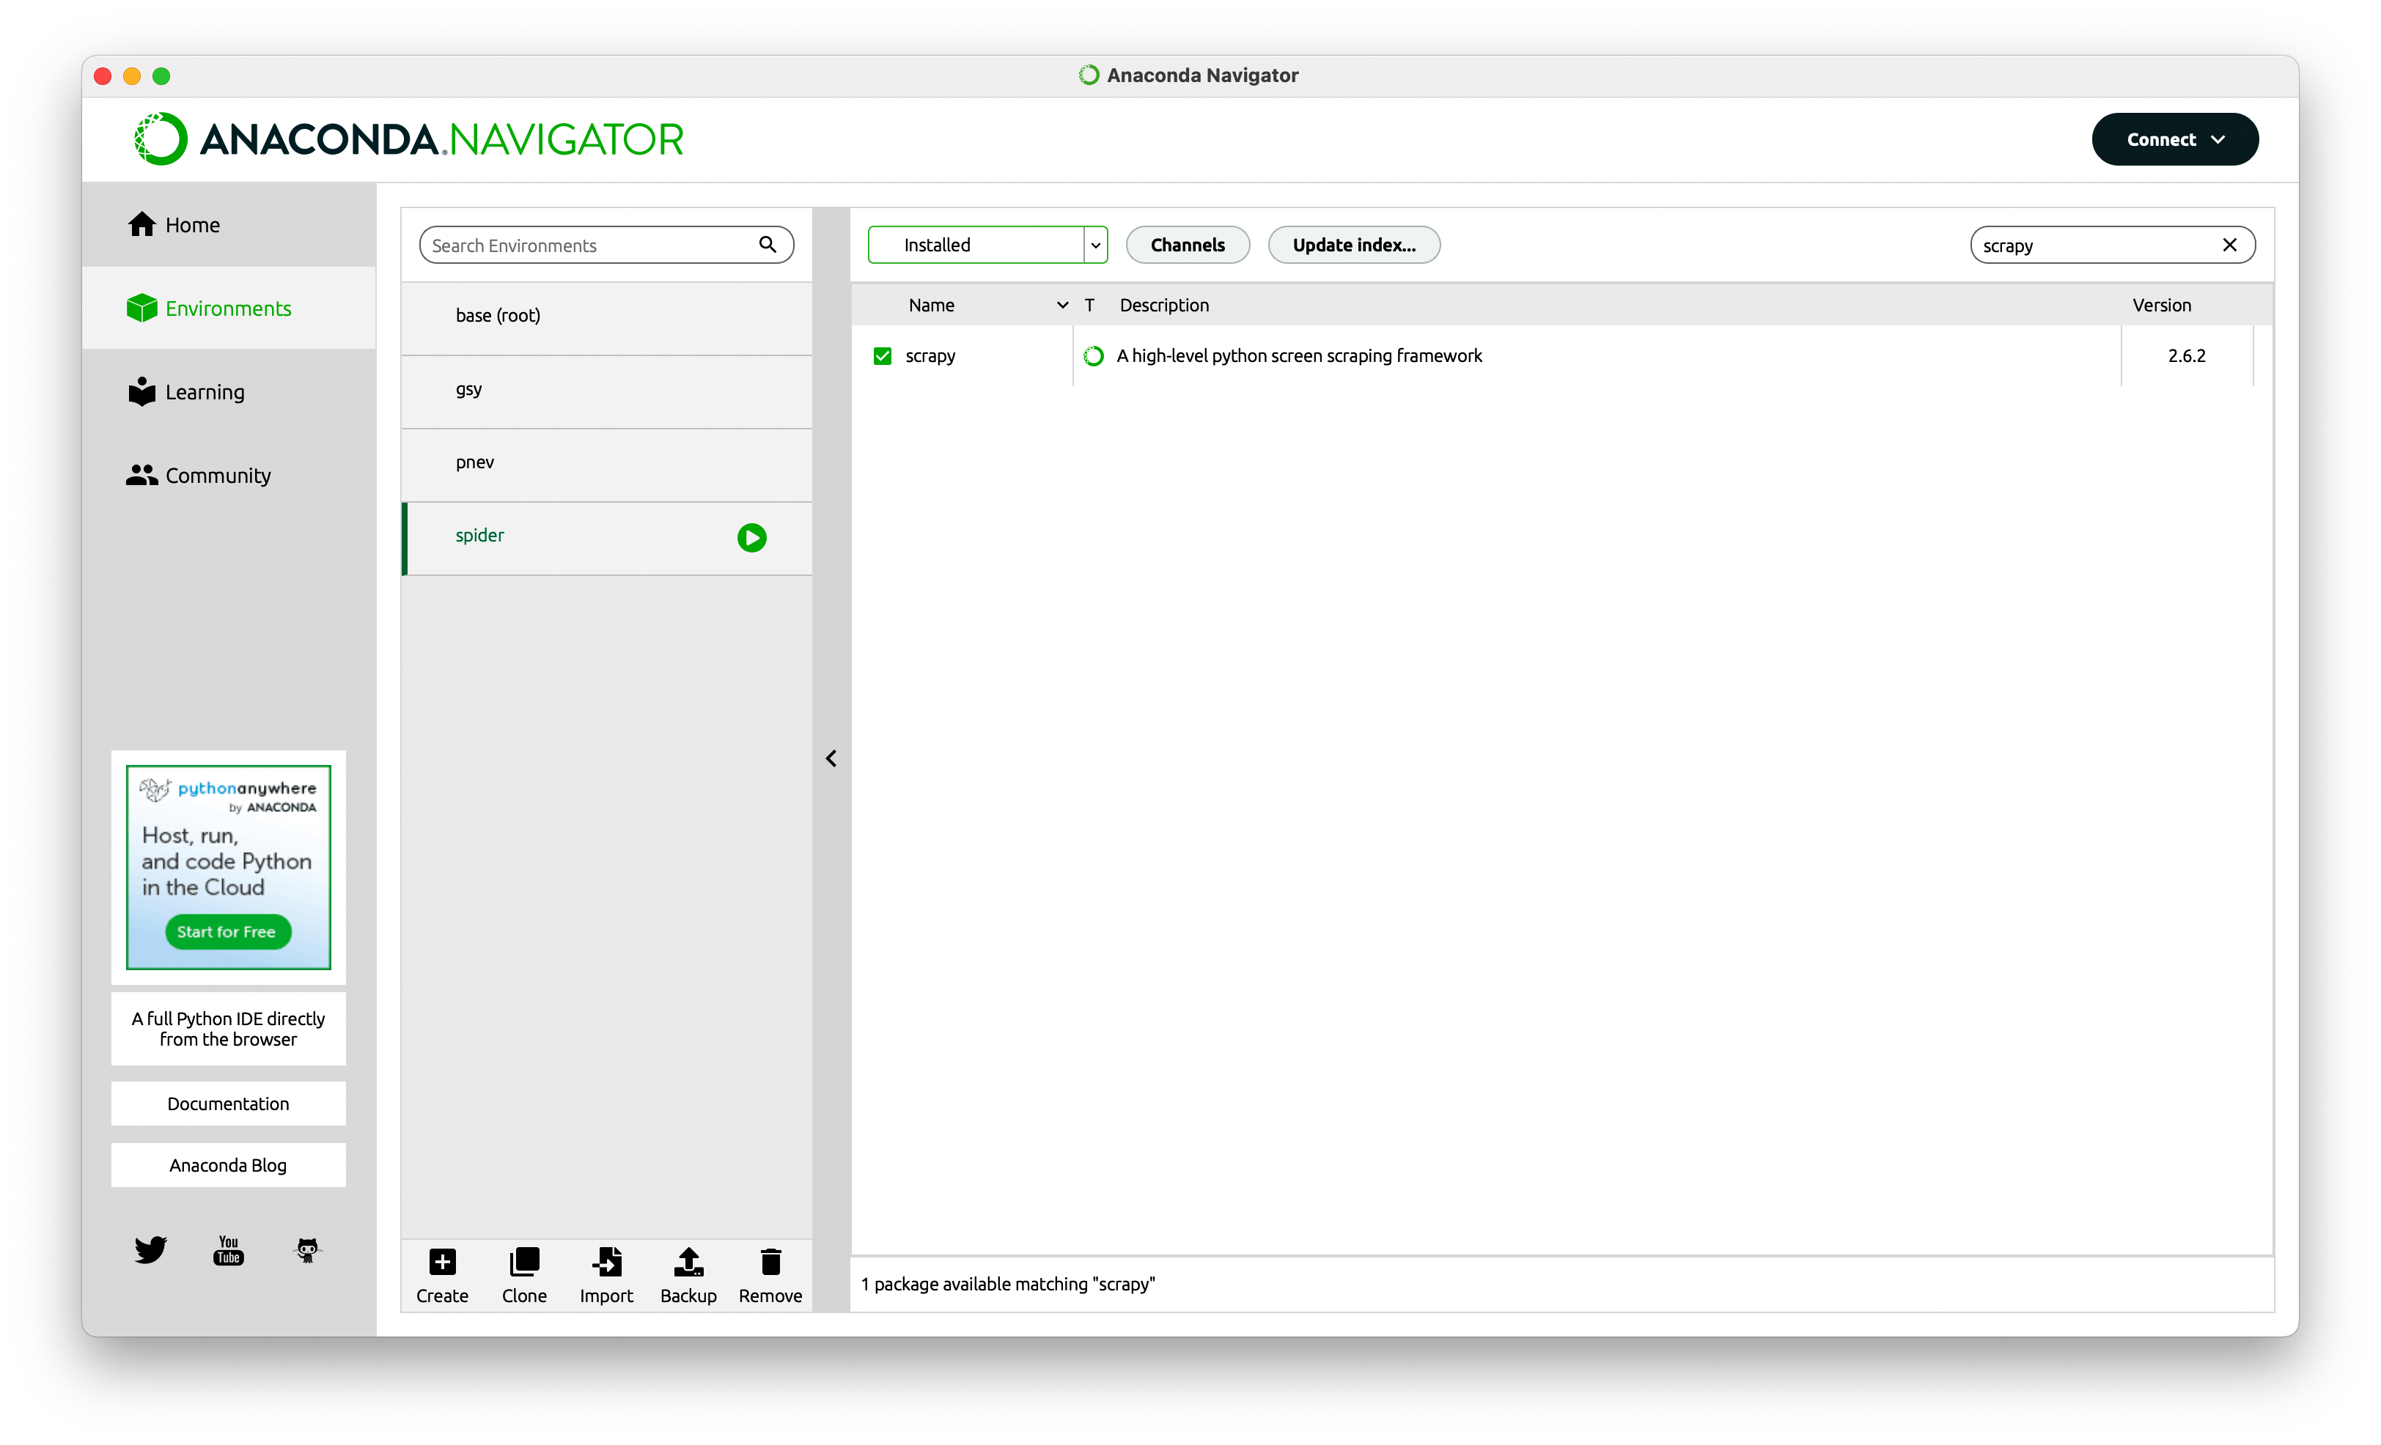Open the Community section
This screenshot has height=1445, width=2381.
[229, 476]
